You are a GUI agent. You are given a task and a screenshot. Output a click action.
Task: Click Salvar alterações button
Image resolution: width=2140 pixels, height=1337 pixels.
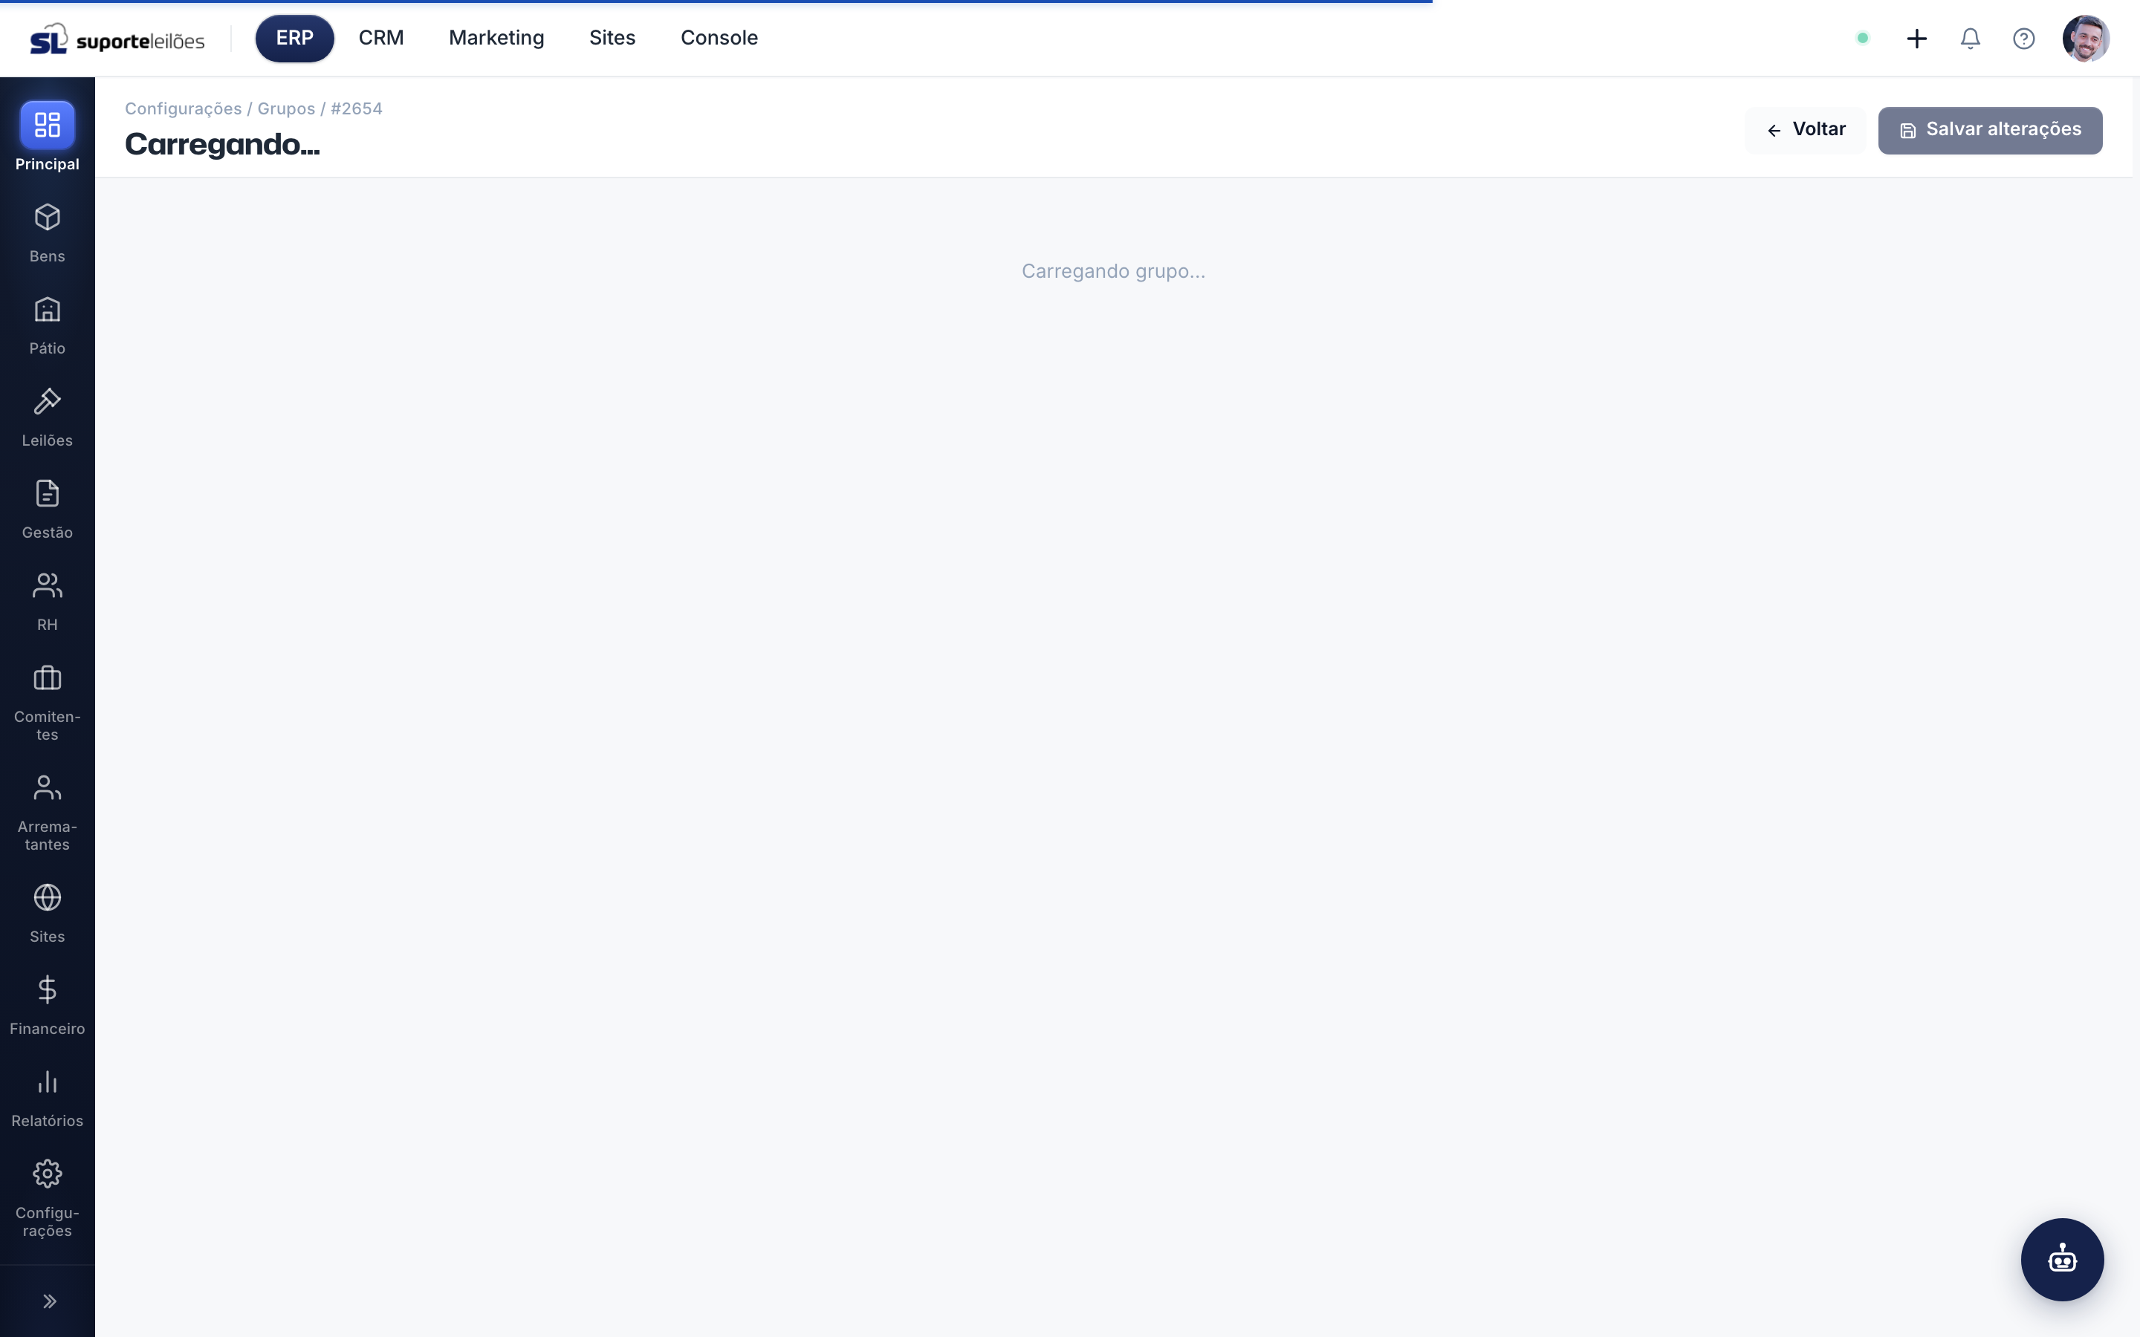(1990, 130)
